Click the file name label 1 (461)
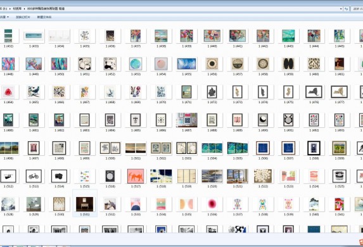Image resolution: width=363 pixels, height=247 pixels. coord(340,74)
